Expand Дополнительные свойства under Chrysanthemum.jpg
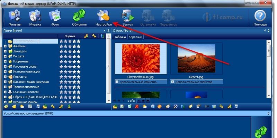 tap(117, 82)
